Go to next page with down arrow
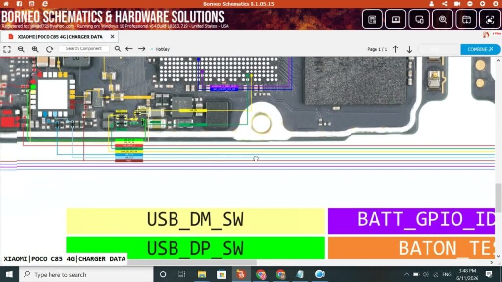Viewport: 502px width, 282px height. [409, 49]
